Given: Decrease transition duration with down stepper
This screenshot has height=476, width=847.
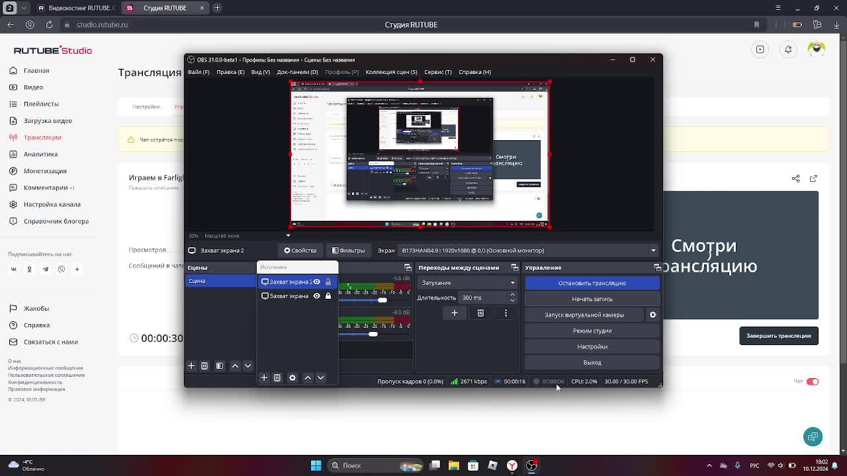Looking at the screenshot, I should (x=512, y=300).
